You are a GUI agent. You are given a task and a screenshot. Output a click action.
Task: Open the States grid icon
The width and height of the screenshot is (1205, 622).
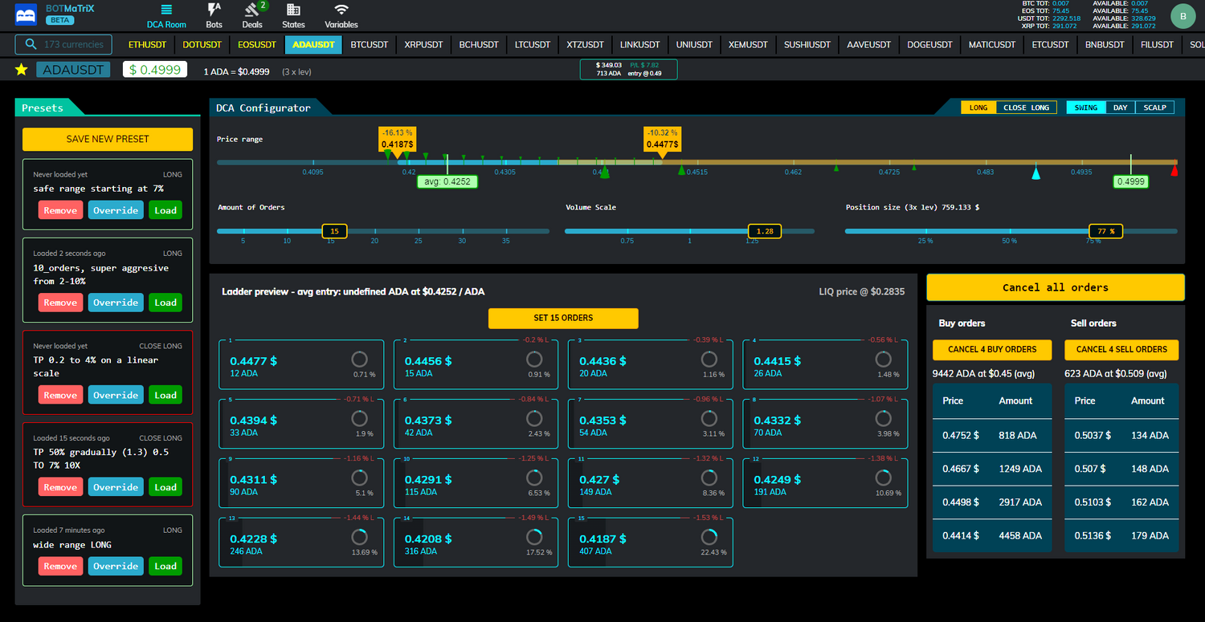[x=293, y=10]
